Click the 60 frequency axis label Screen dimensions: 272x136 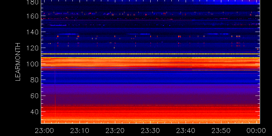[34, 96]
